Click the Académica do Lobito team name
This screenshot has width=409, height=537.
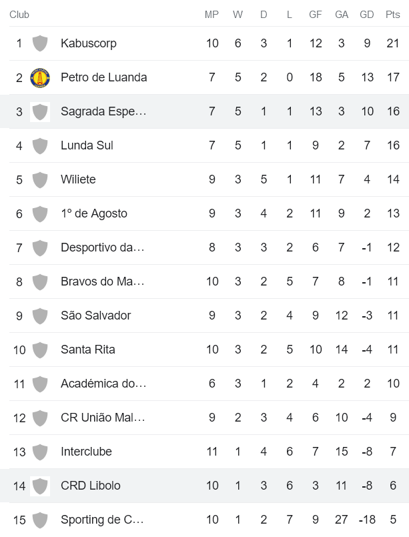pyautogui.click(x=103, y=384)
